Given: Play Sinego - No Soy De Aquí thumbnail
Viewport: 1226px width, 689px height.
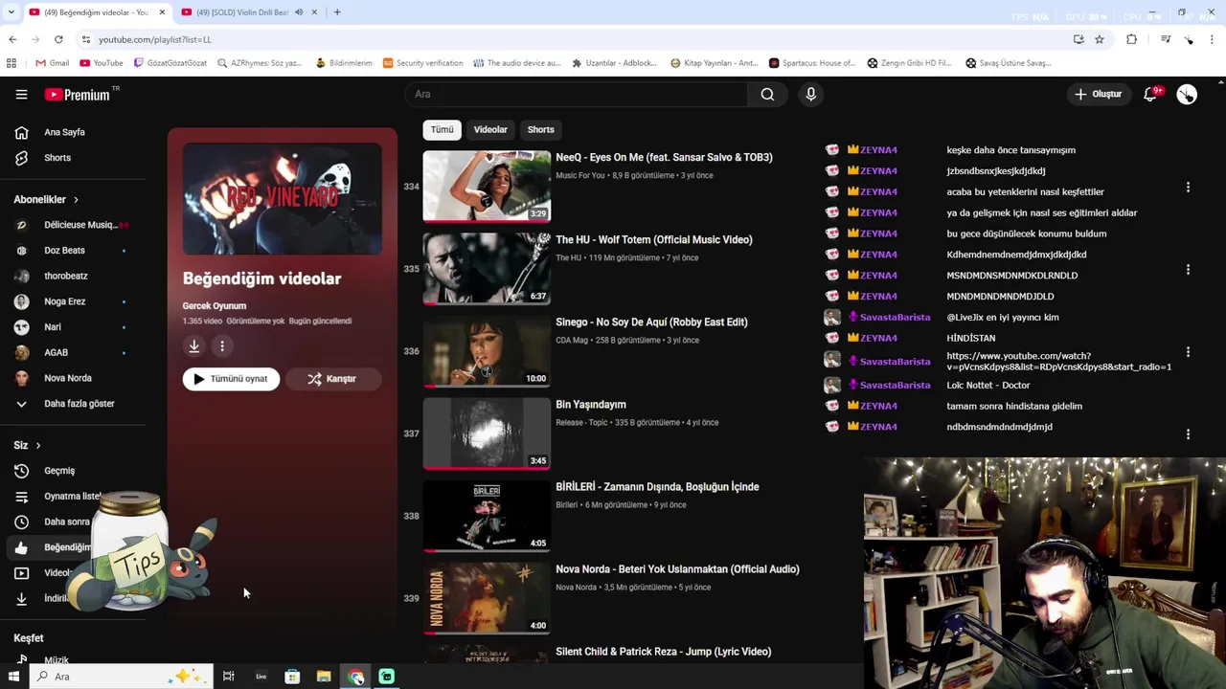Looking at the screenshot, I should (487, 351).
